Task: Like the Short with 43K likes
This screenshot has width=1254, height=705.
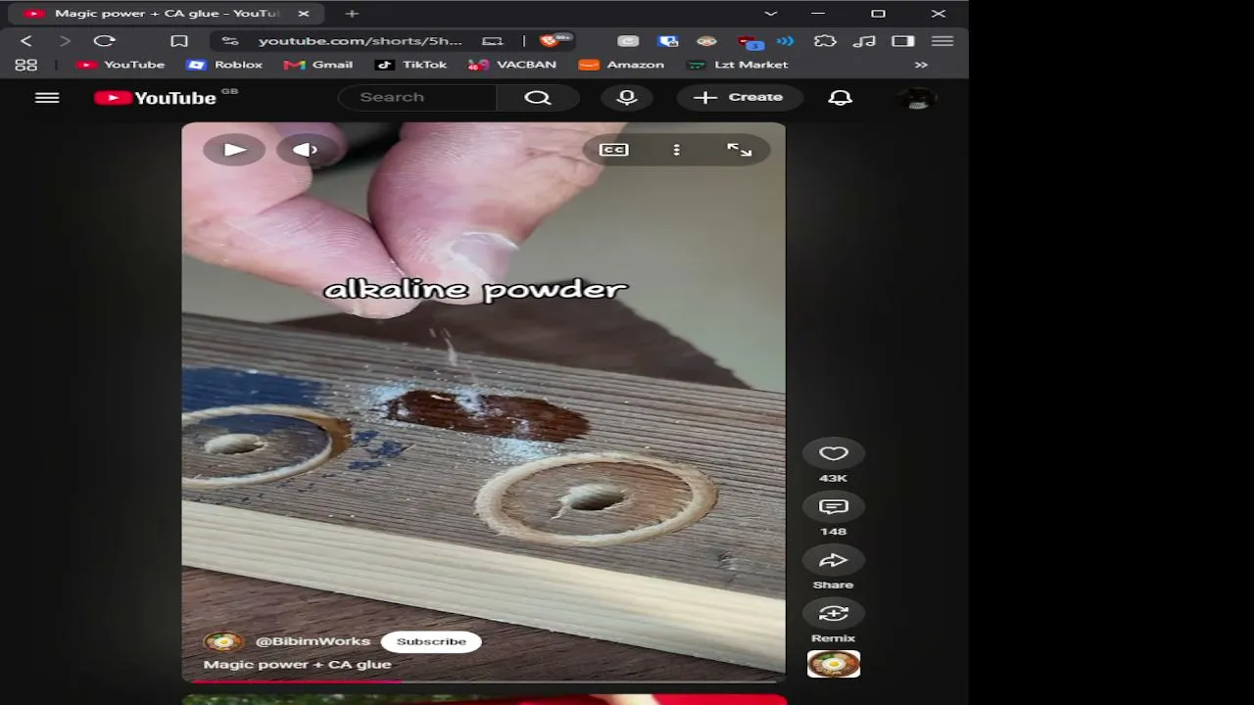Action: 833,453
